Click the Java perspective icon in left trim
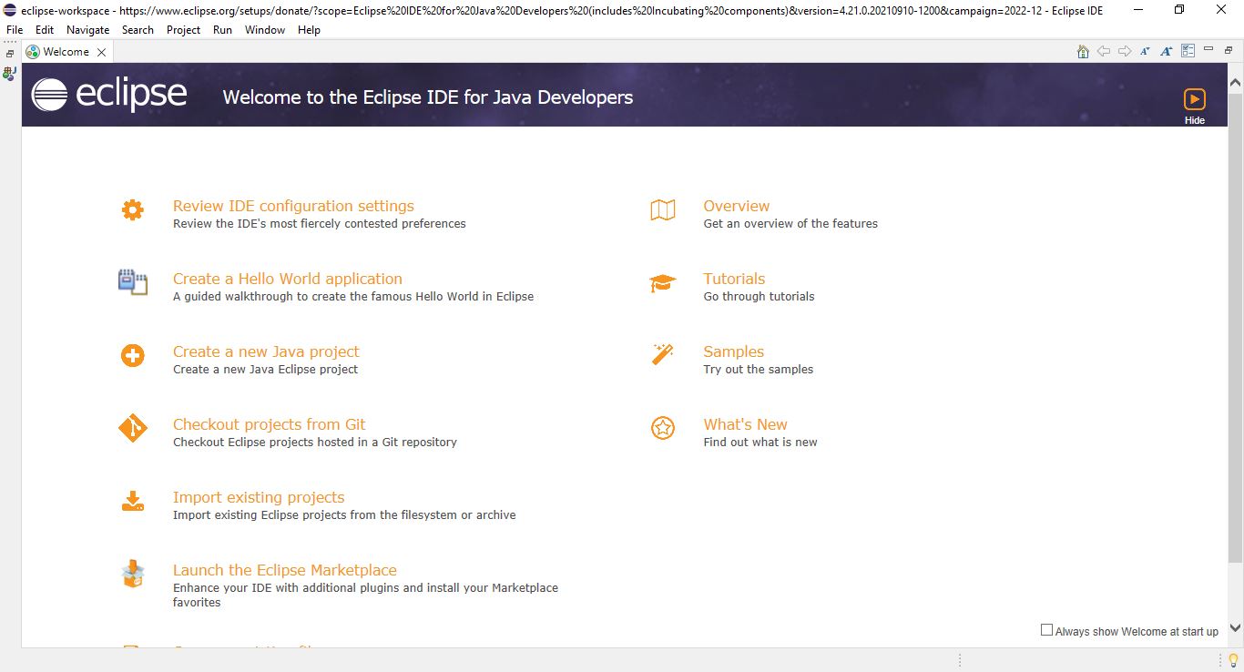 tap(10, 72)
